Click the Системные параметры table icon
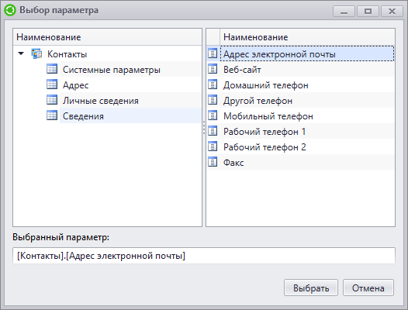 pyautogui.click(x=52, y=69)
